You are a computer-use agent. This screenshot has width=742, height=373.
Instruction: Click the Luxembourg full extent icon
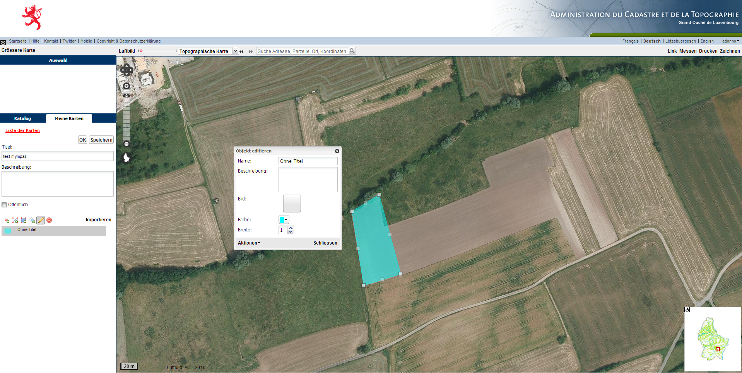point(127,157)
